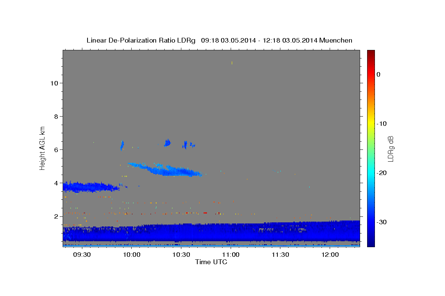The height and width of the screenshot is (296, 445).
Task: Click the height tick label 8
Action: [56, 117]
